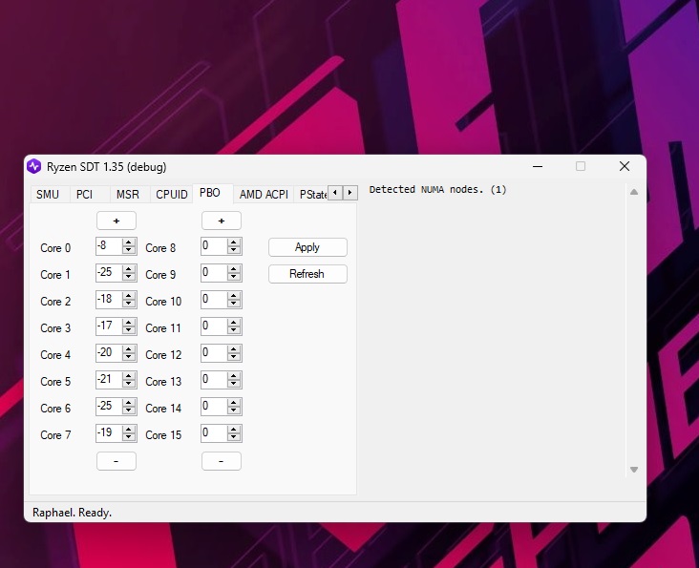Click the Refresh button
Viewport: 699px width, 568px height.
click(307, 274)
